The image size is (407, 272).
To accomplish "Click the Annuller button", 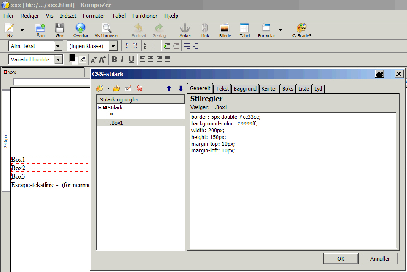I will point(380,259).
